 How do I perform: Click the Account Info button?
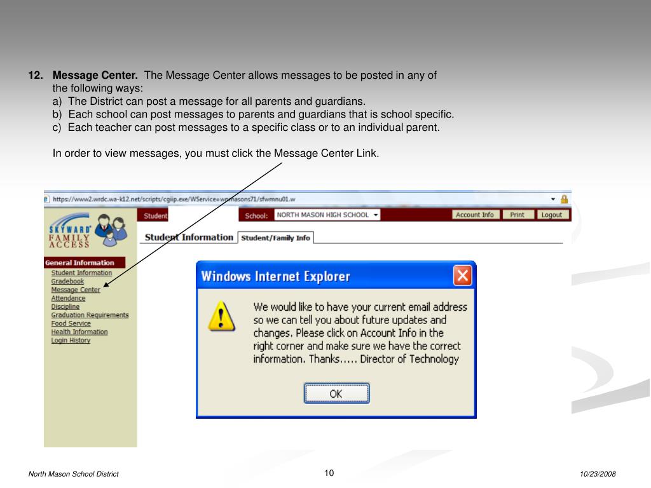click(475, 215)
